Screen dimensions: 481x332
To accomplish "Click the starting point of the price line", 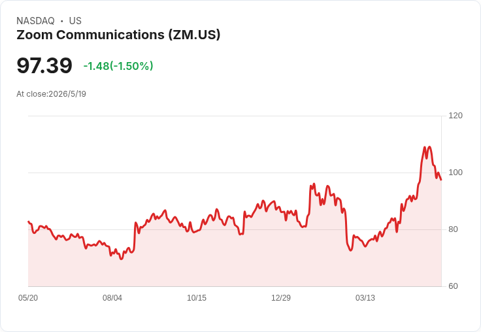I will coord(29,222).
